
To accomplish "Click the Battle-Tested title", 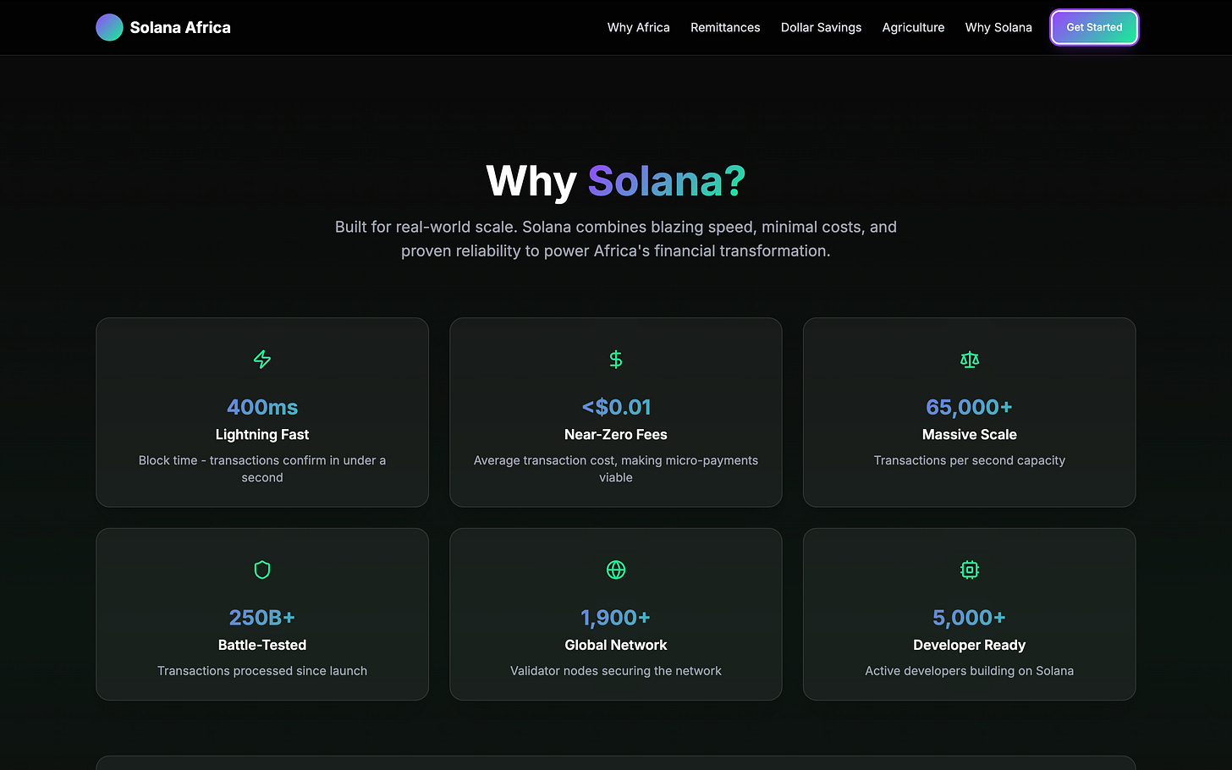I will (x=262, y=645).
